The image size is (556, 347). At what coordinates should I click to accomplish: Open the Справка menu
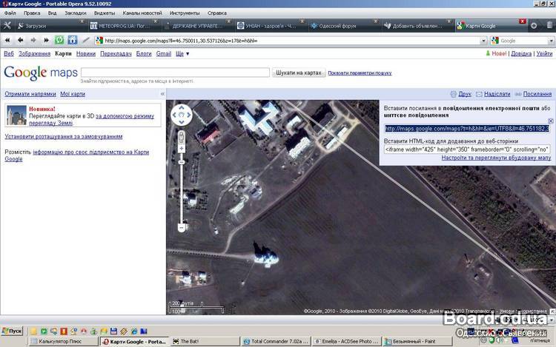pyautogui.click(x=217, y=13)
